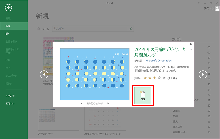
Task: Click the fifth rating star
Action: pos(164,78)
